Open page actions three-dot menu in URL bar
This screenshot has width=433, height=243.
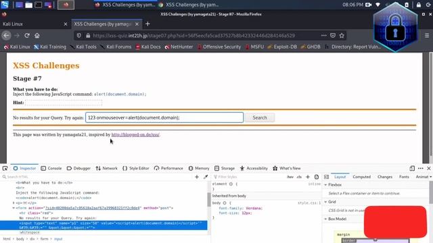click(x=323, y=36)
